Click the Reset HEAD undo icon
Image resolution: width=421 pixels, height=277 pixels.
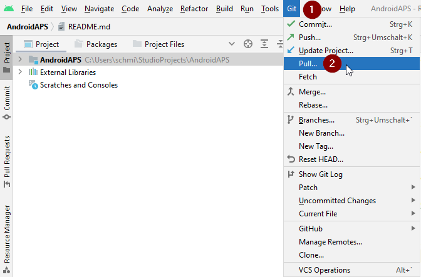click(x=291, y=159)
